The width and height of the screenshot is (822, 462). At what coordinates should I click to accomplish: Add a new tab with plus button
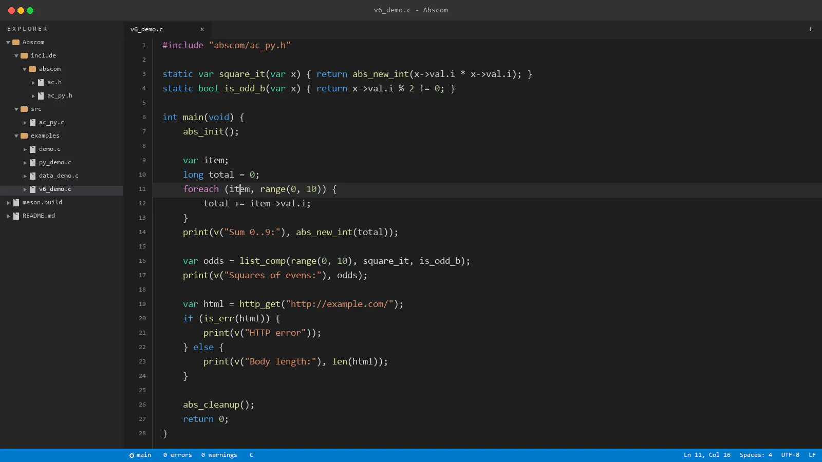[x=810, y=29]
